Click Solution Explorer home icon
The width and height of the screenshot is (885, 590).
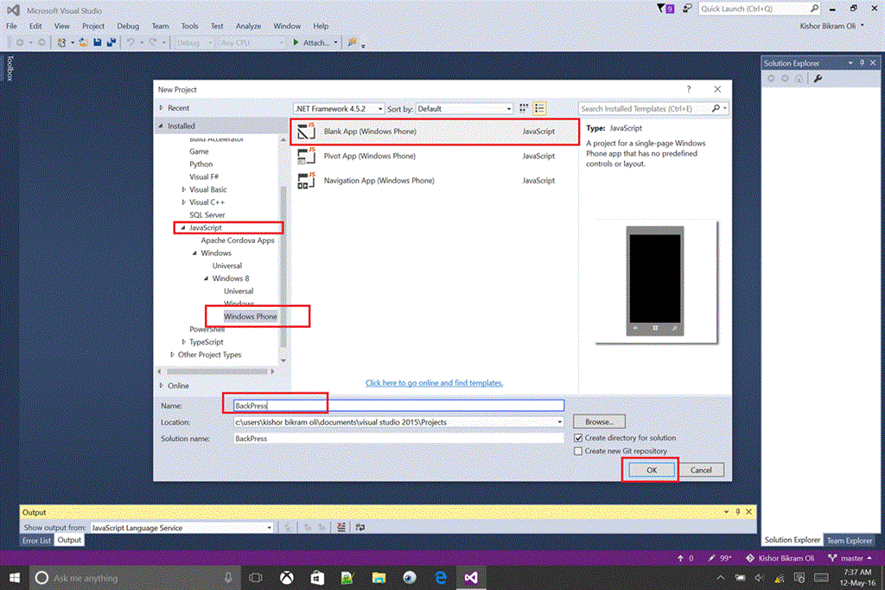pos(799,79)
